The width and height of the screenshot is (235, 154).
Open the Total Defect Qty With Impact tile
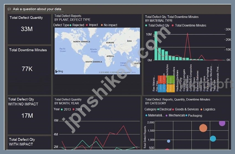tap(29, 143)
